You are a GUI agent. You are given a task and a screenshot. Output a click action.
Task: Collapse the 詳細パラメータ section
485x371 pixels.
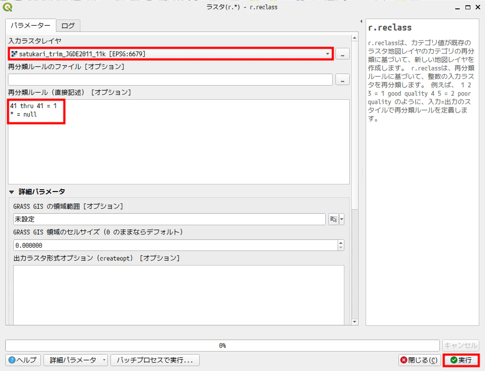tap(12, 192)
